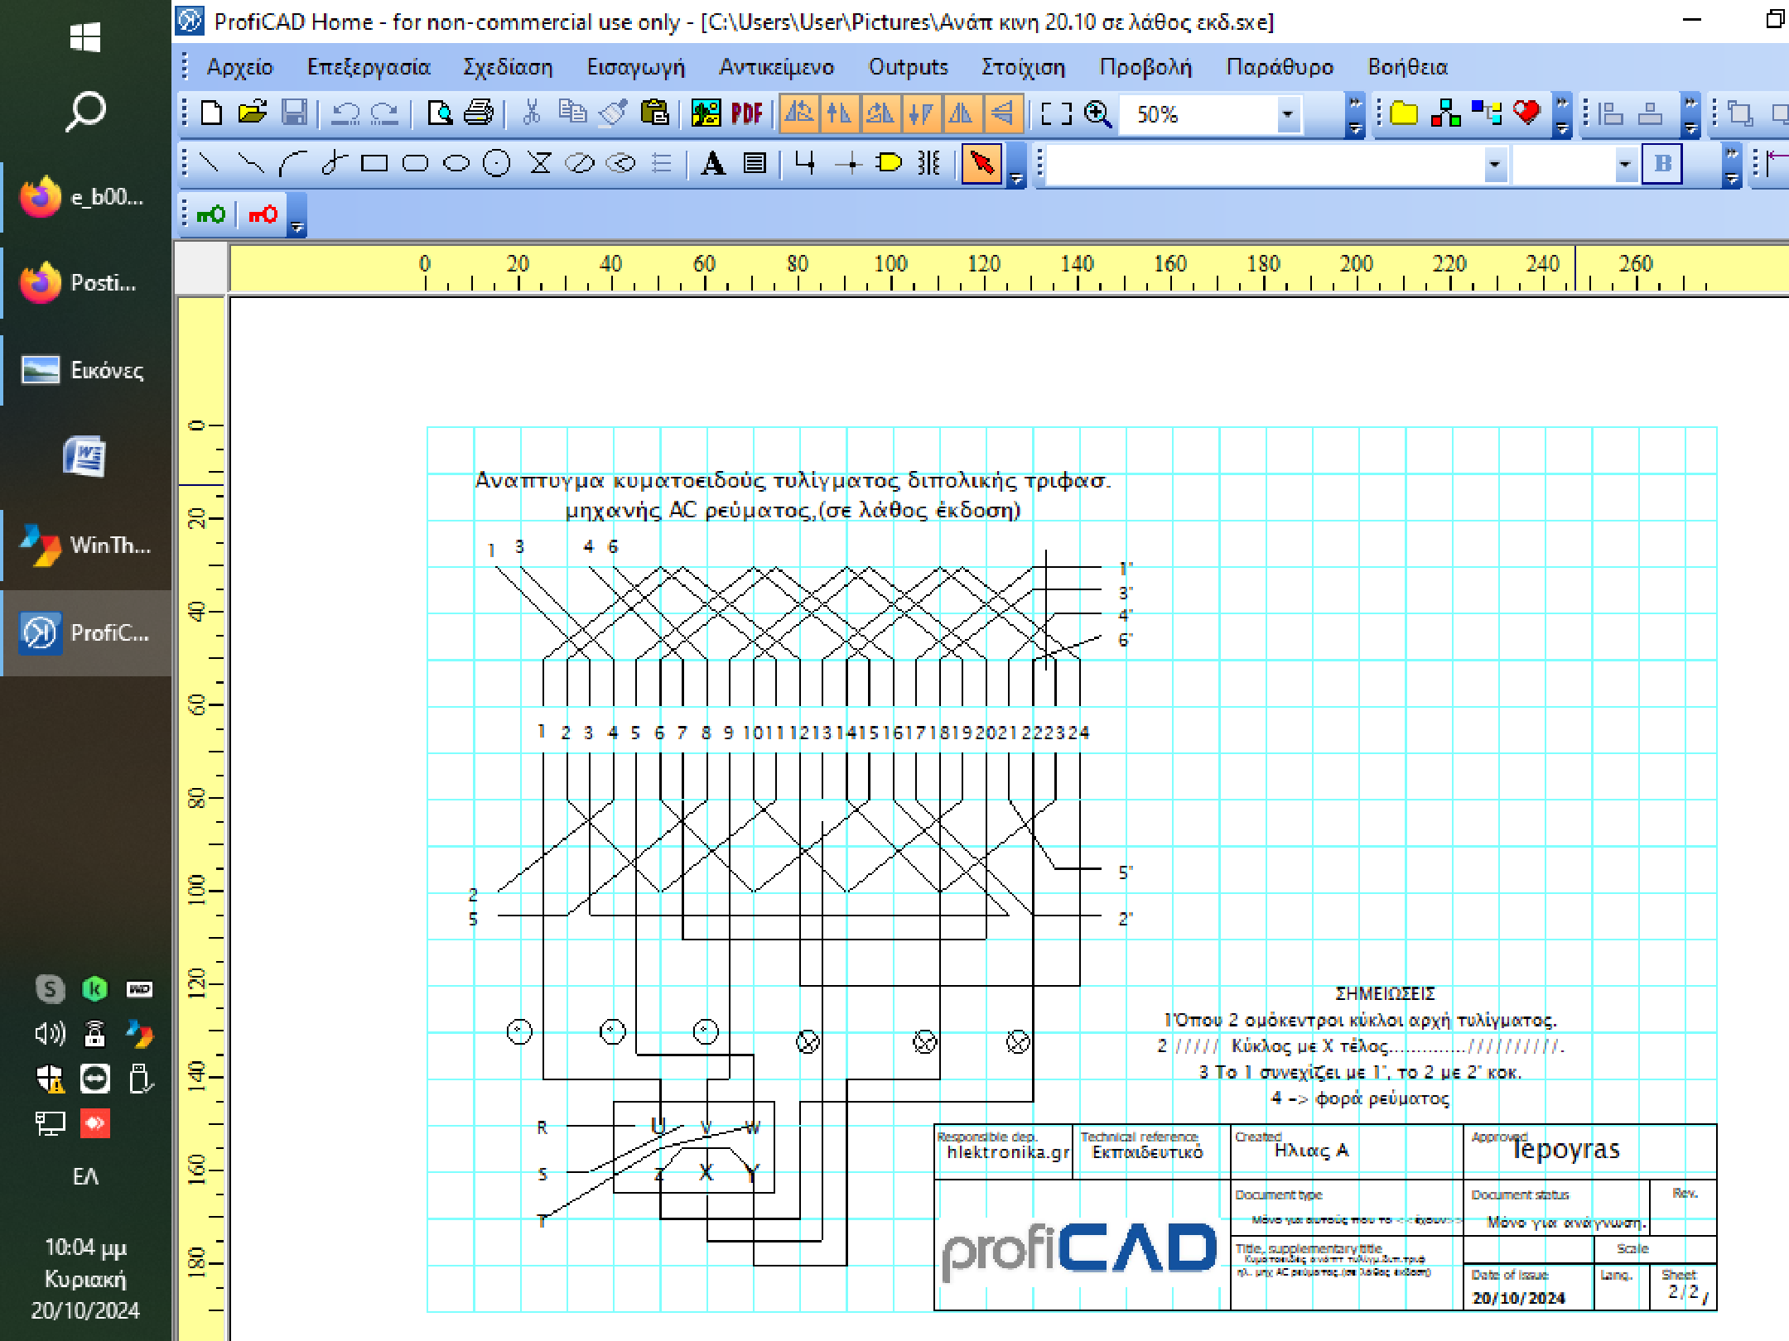This screenshot has height=1341, width=1789.
Task: Expand the font name dropdown
Action: pos(1494,164)
